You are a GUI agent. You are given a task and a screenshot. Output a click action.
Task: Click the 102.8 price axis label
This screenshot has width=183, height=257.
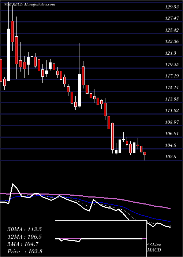click(x=171, y=157)
